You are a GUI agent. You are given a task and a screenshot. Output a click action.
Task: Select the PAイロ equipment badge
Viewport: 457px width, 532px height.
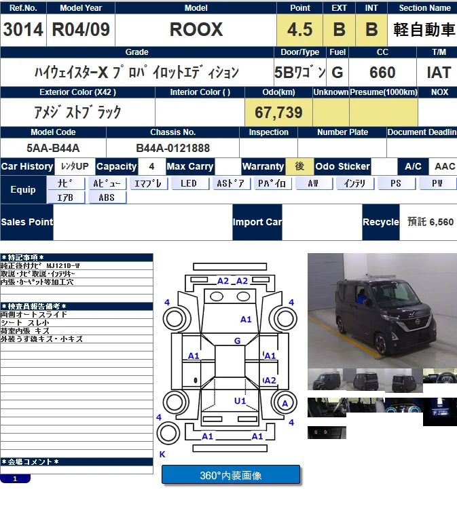(273, 183)
